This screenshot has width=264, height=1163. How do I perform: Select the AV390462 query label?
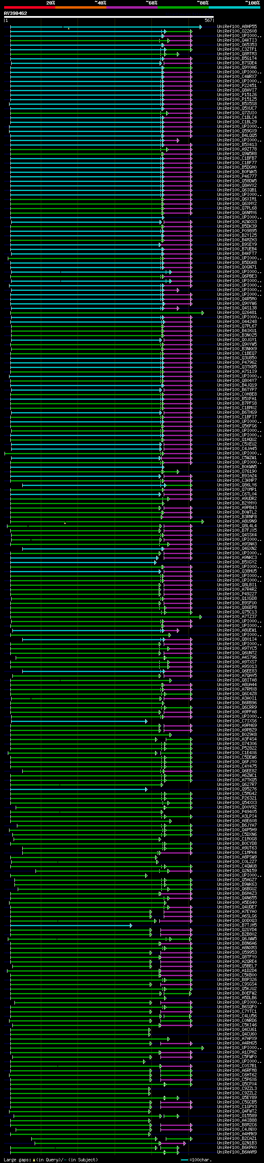15,14
